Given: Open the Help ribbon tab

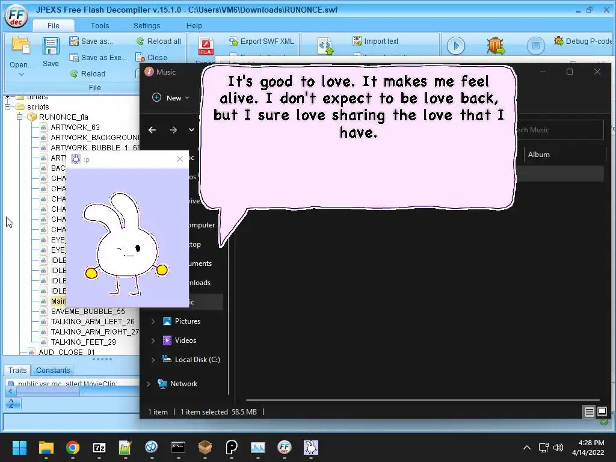Looking at the screenshot, I should click(194, 25).
